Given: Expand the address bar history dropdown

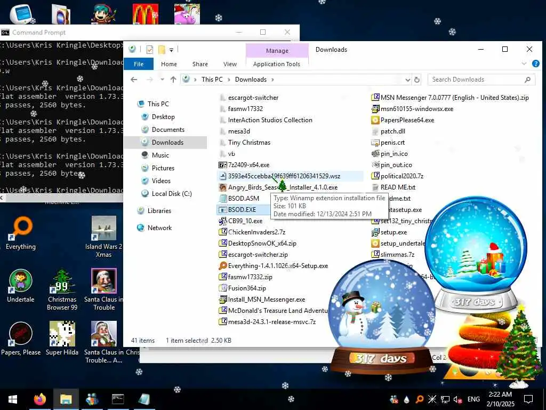Looking at the screenshot, I should coord(408,80).
